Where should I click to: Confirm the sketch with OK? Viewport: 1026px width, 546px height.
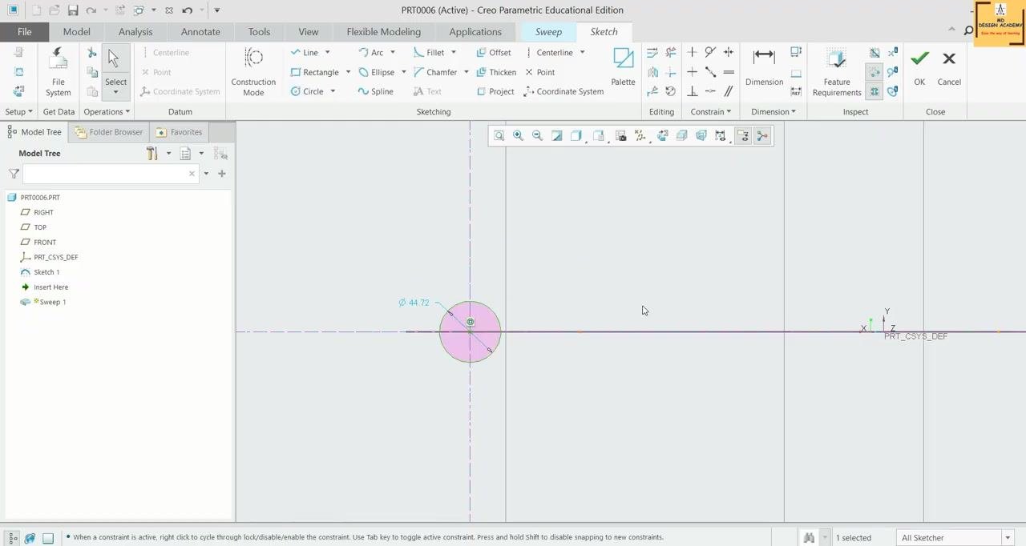point(919,67)
